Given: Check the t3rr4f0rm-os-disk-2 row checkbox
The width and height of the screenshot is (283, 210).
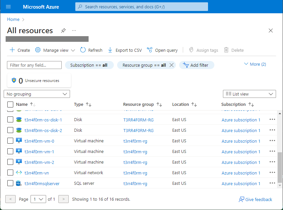Looking at the screenshot, I should click(10, 130).
